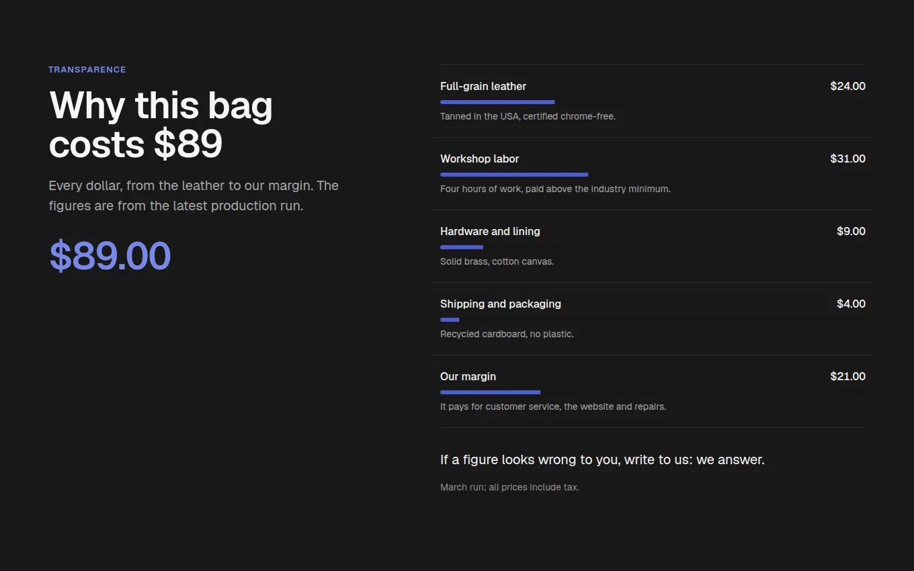Select the paragraph starting "Every dollar, from the leather"
The width and height of the screenshot is (914, 571).
[194, 195]
